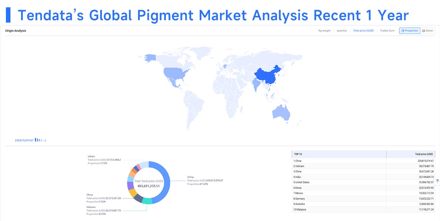
Task: Click the yellow donut segment
Action: click(x=132, y=193)
